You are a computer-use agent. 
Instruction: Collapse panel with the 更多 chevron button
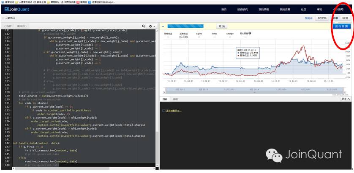click(x=346, y=99)
